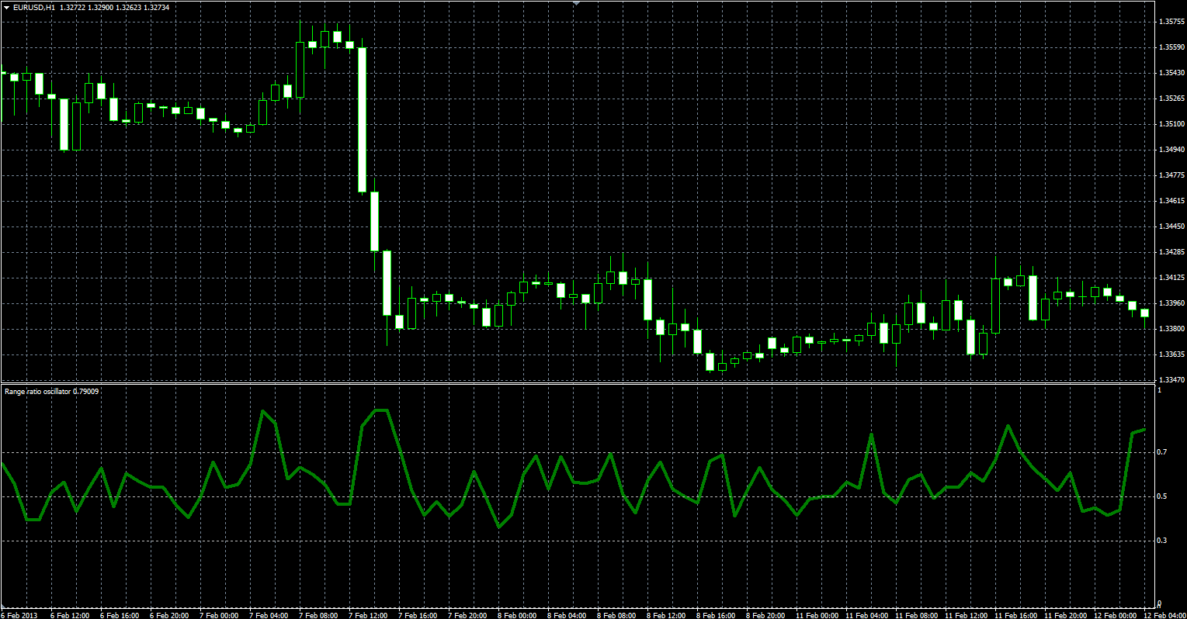Click price level 1.33960 on price axis
The image size is (1187, 619).
(1171, 303)
